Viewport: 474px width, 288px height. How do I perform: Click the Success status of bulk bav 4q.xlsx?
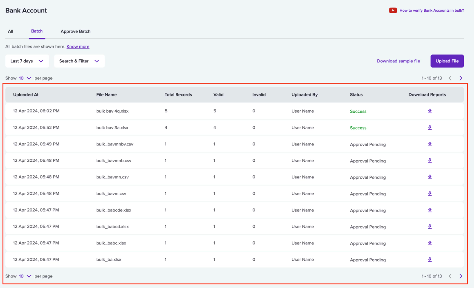[x=358, y=111]
